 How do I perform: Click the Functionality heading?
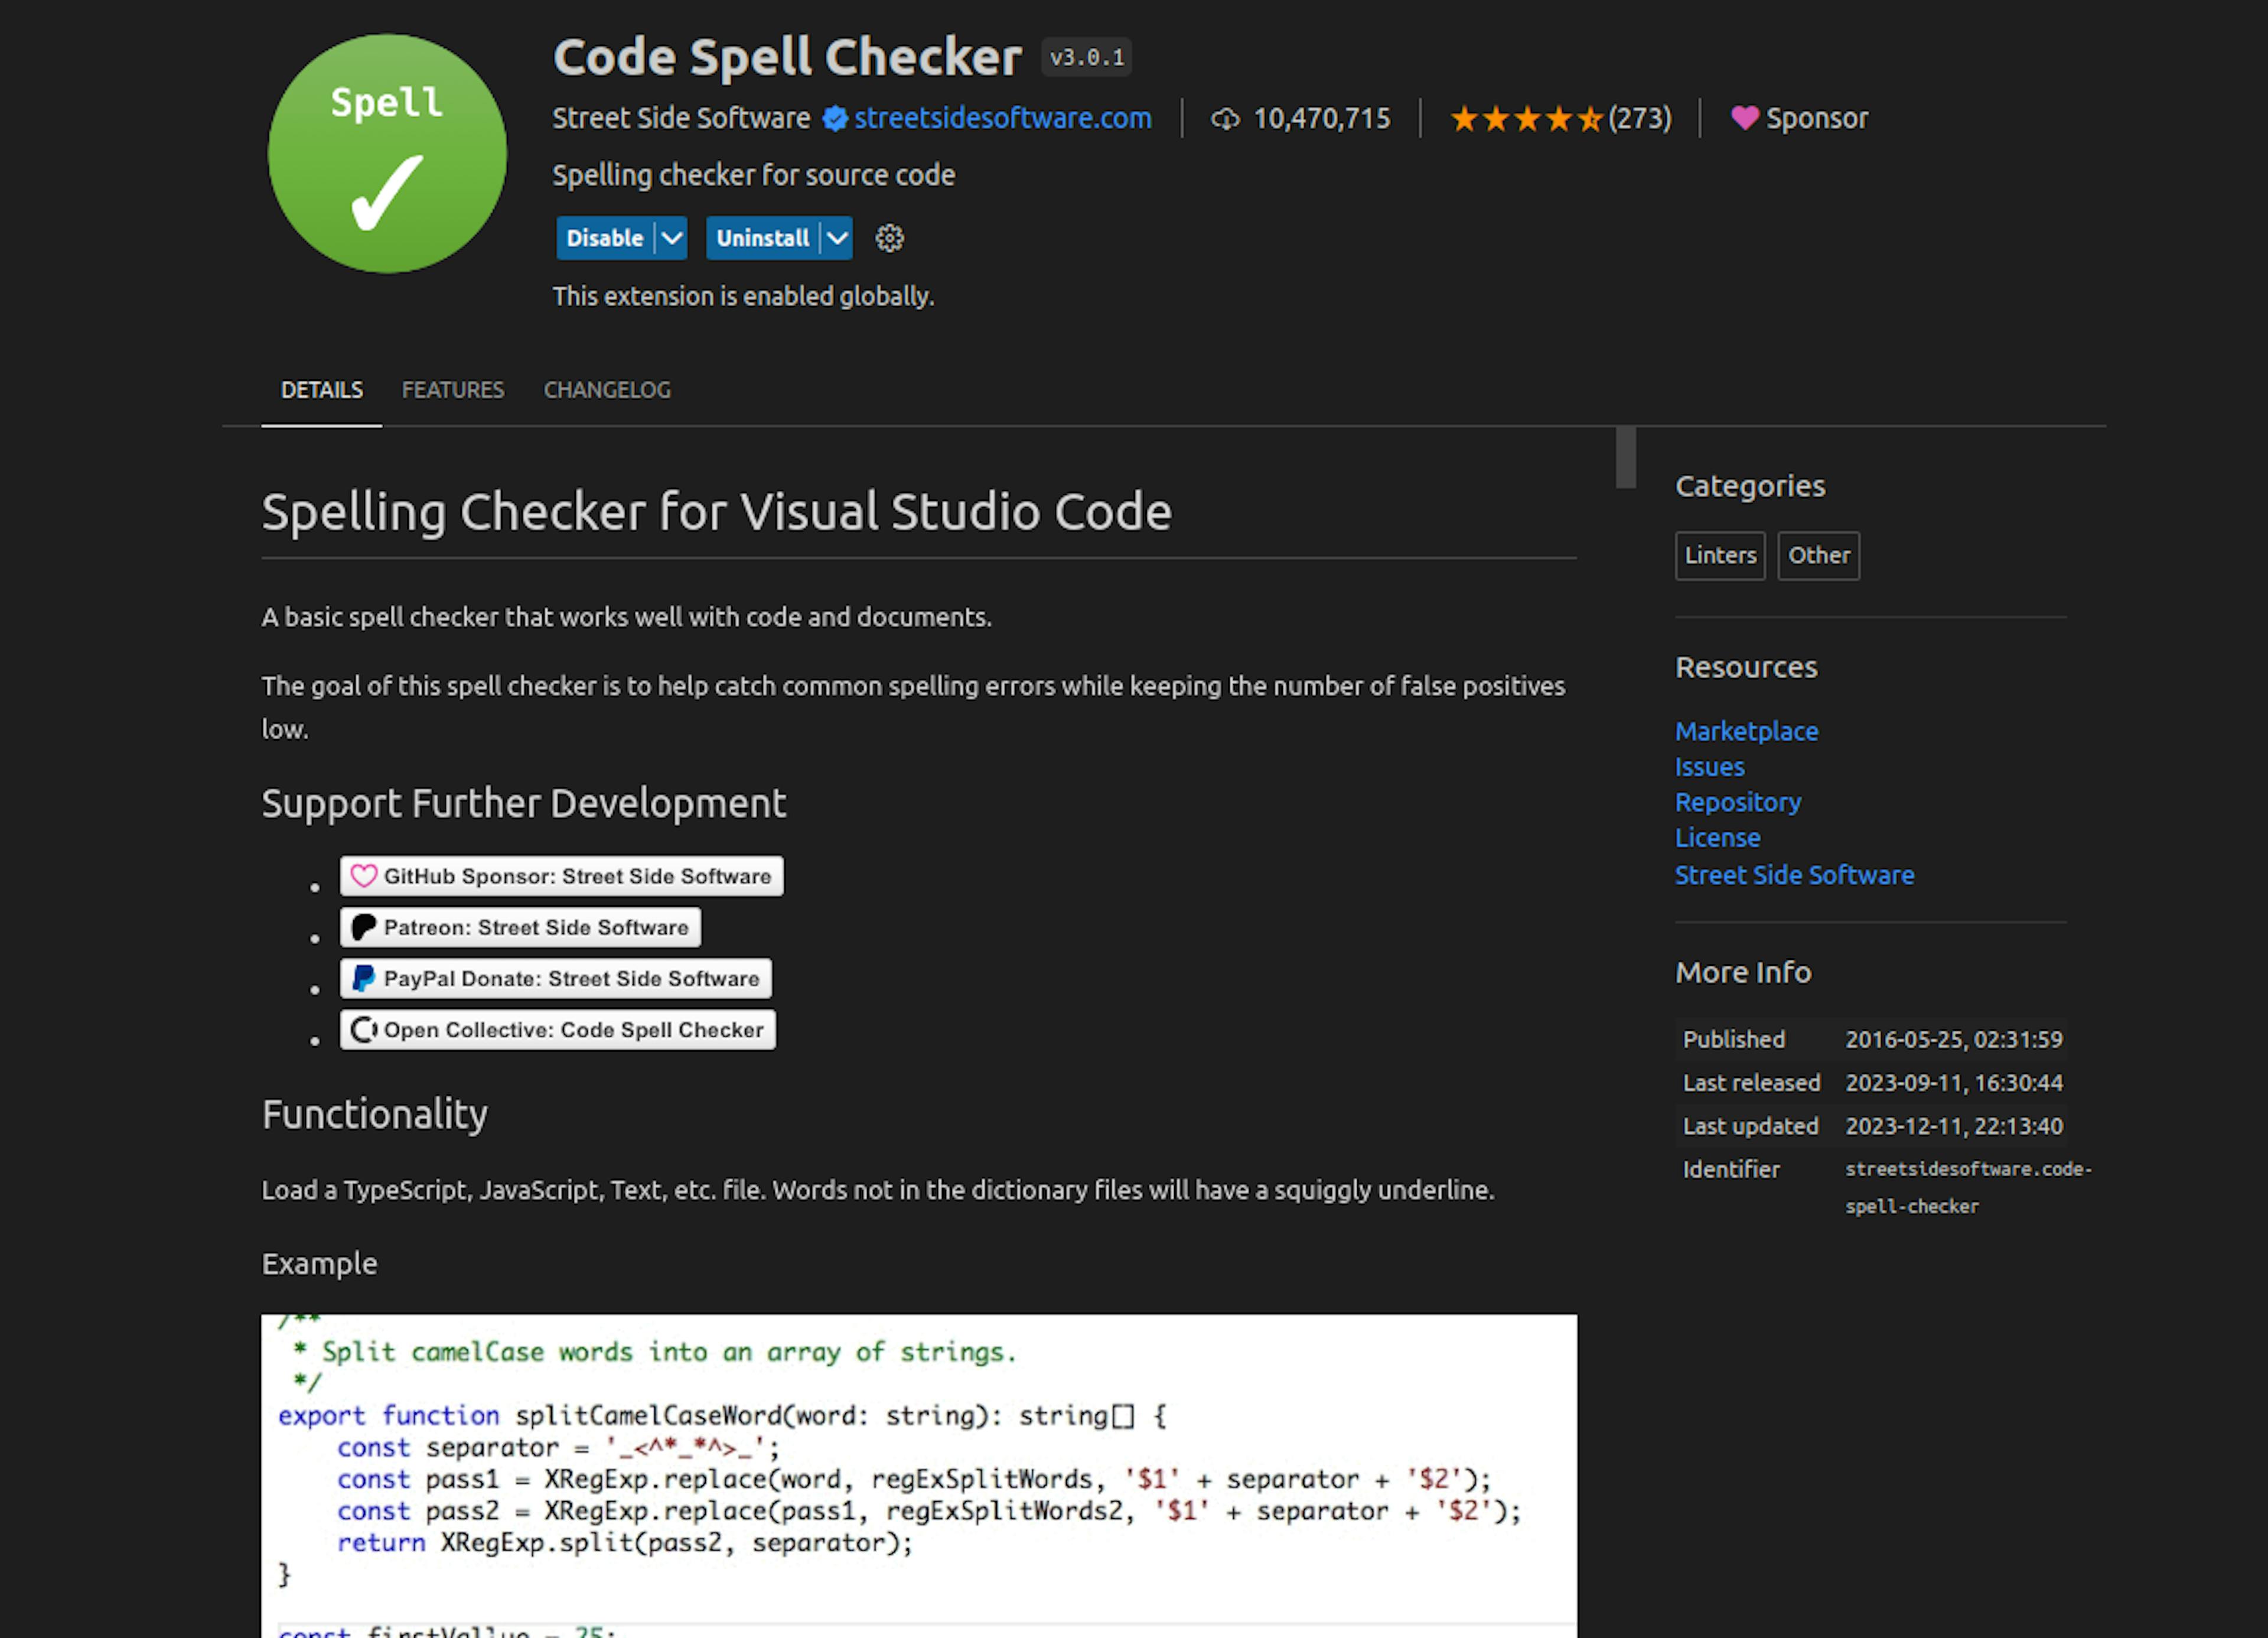point(375,1114)
